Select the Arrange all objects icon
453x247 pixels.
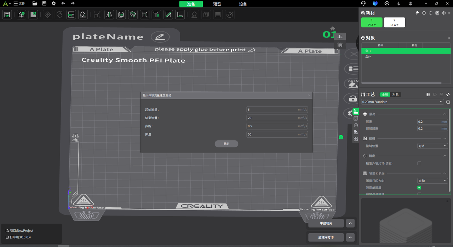coord(71,15)
